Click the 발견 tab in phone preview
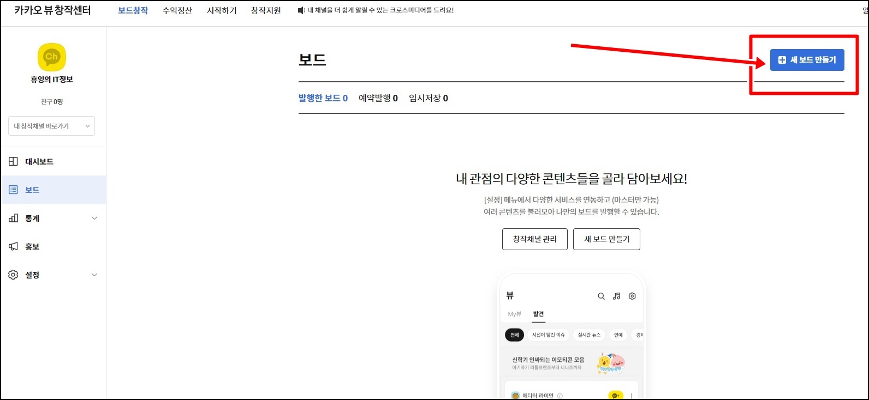 click(x=538, y=314)
